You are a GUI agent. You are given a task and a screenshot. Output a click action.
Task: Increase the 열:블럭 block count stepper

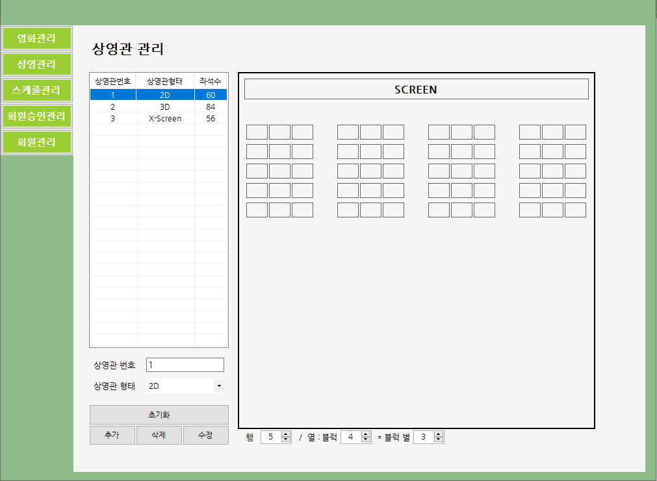click(x=365, y=434)
